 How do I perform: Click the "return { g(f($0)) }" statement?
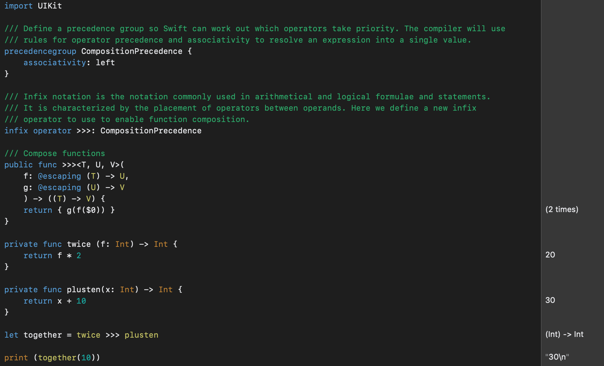click(69, 210)
